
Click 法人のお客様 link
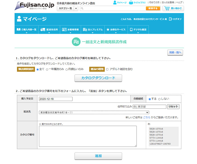tap(168, 3)
